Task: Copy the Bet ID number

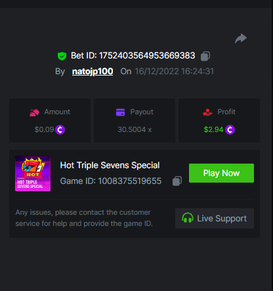Action: pyautogui.click(x=205, y=56)
